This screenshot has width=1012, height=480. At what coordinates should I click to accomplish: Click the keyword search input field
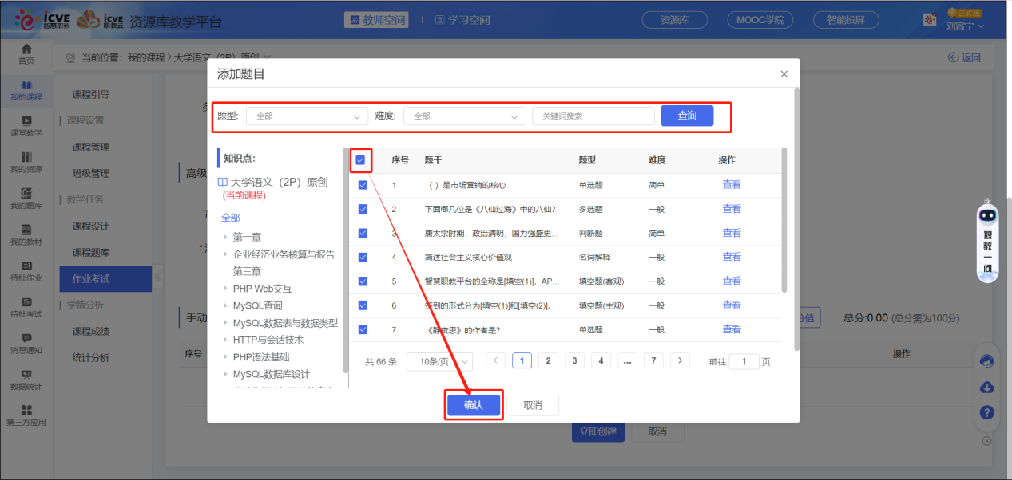pyautogui.click(x=593, y=116)
